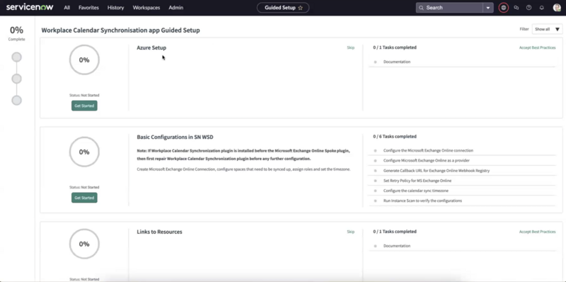Image resolution: width=566 pixels, height=282 pixels.
Task: Click the search magnifier icon
Action: coord(421,8)
